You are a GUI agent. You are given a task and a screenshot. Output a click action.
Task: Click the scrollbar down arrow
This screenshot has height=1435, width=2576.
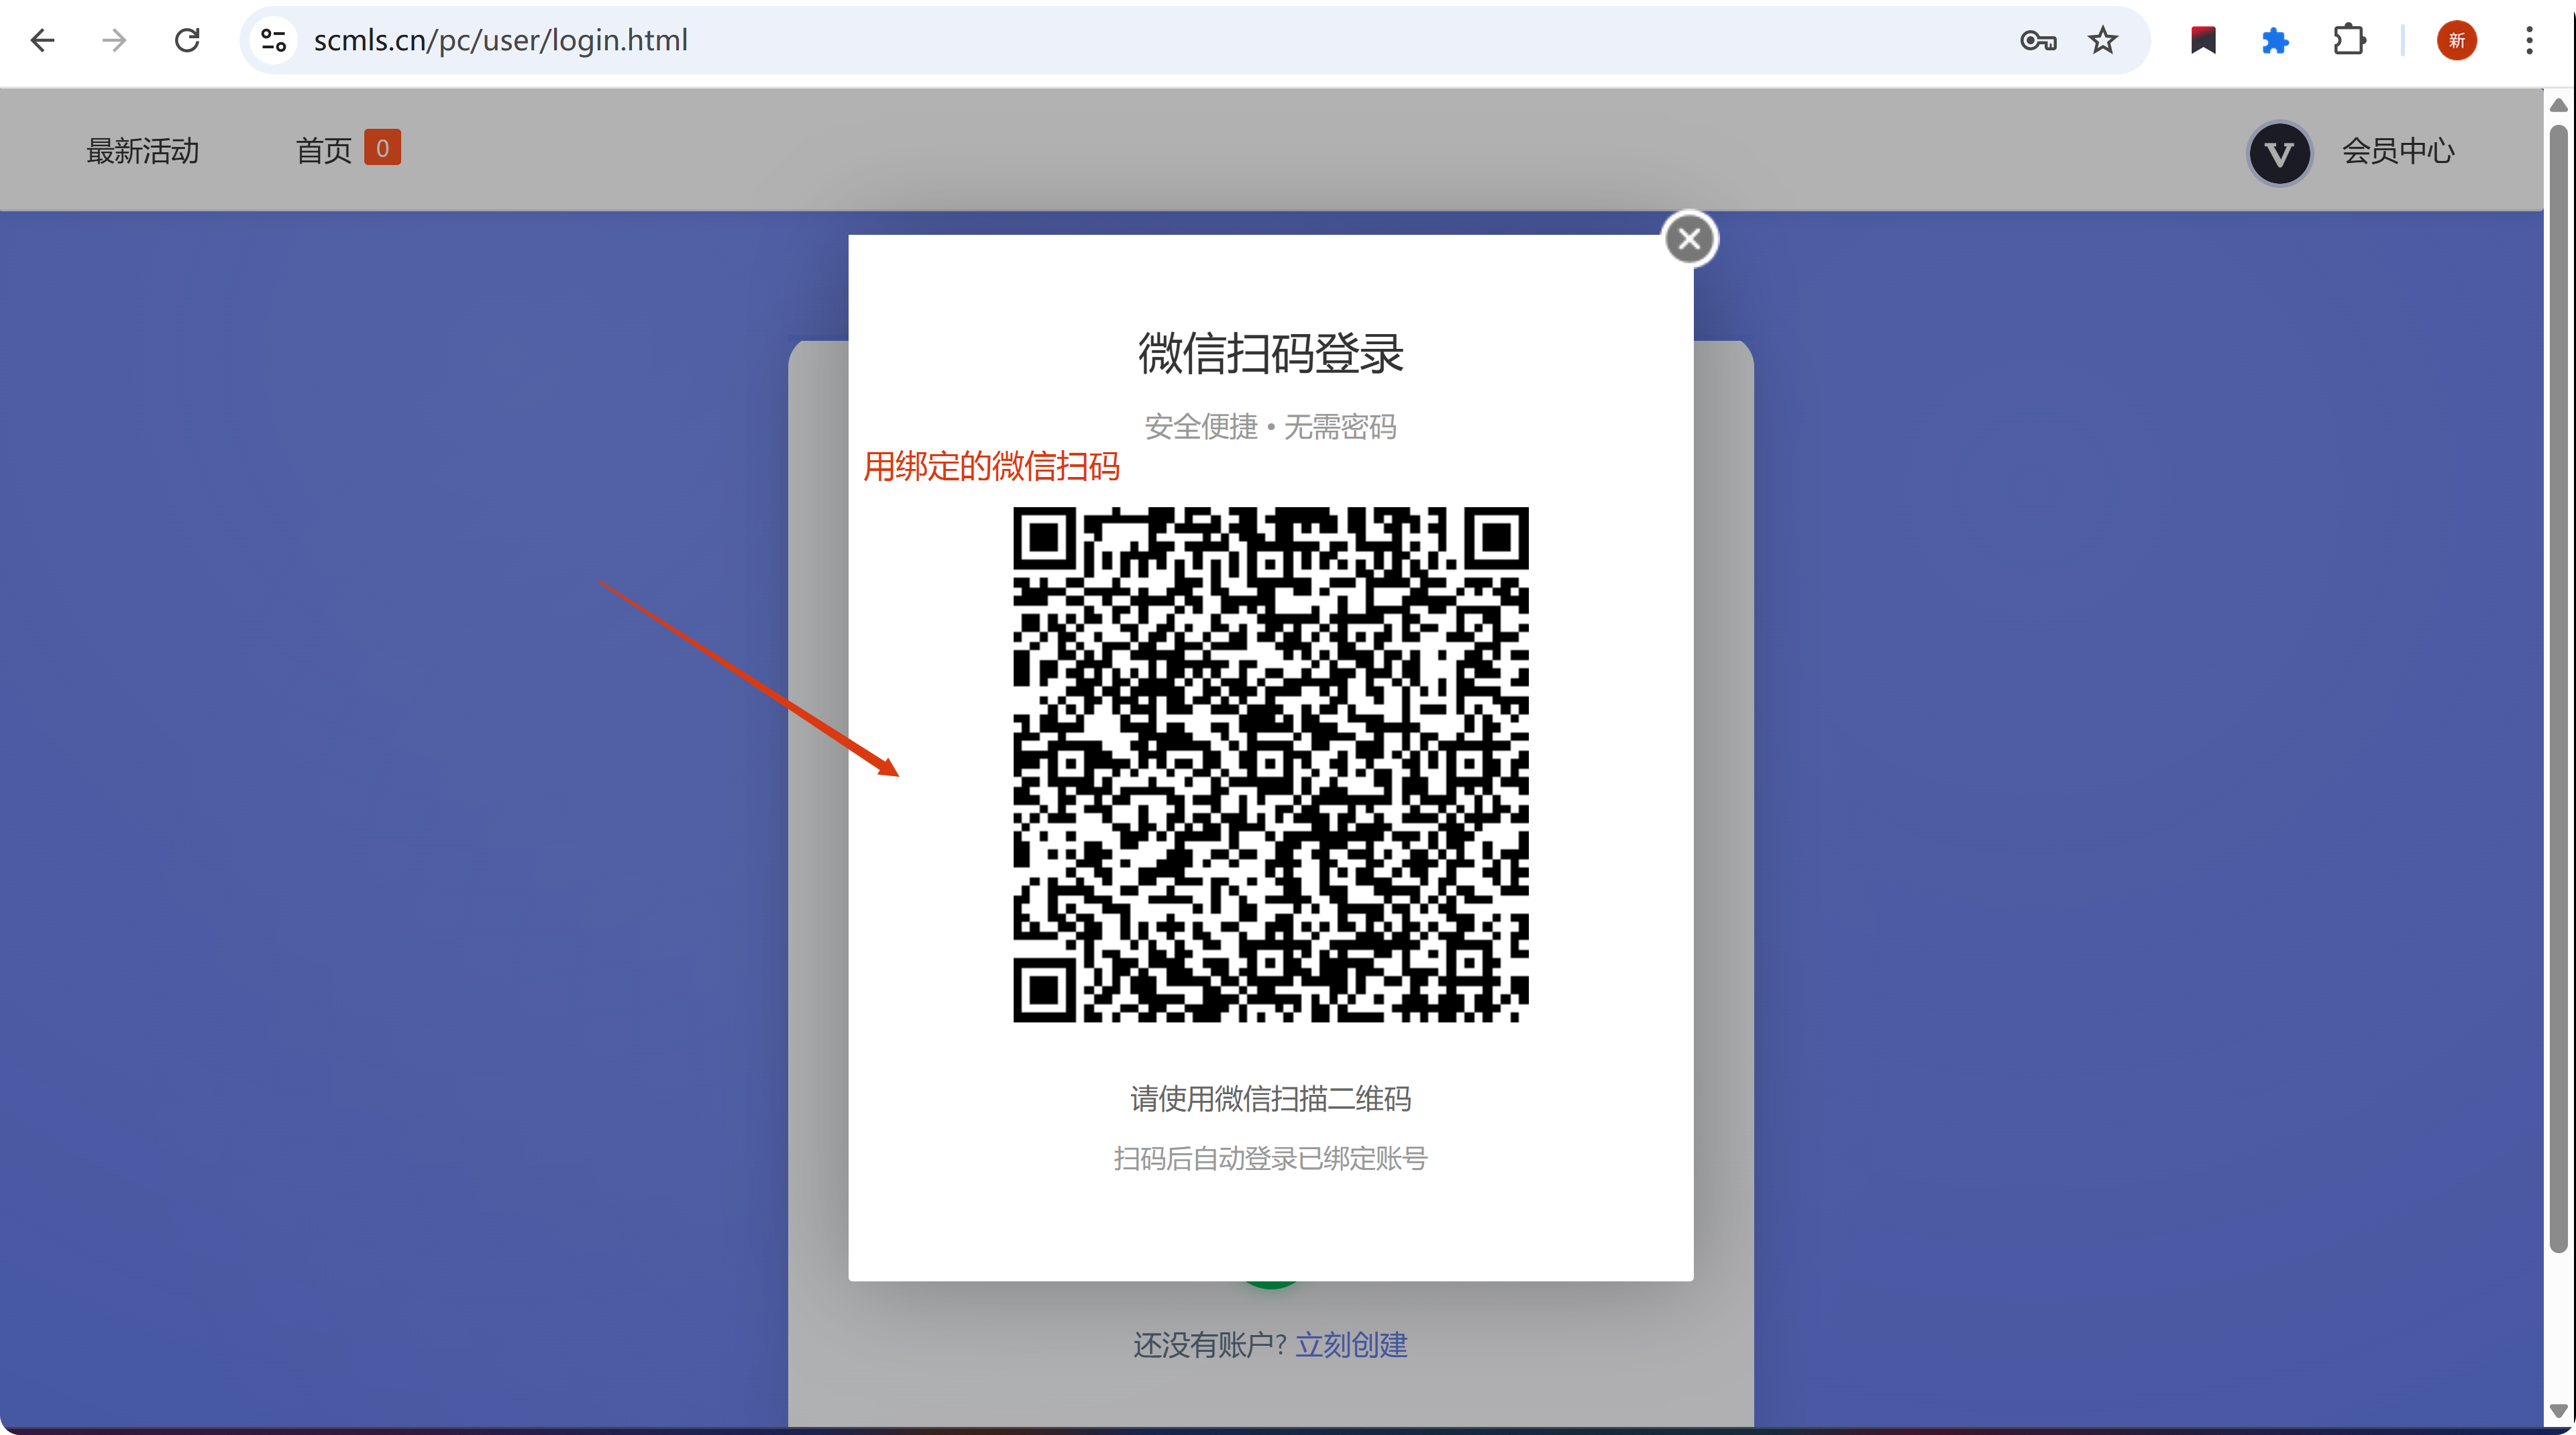pyautogui.click(x=2558, y=1411)
